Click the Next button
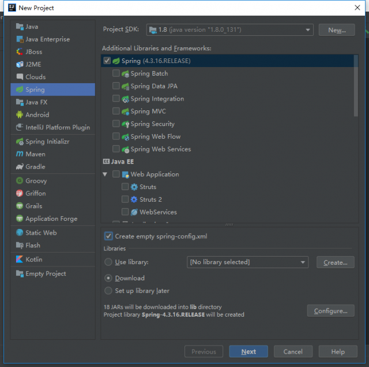Screen dimensions: 369x367 (248, 351)
